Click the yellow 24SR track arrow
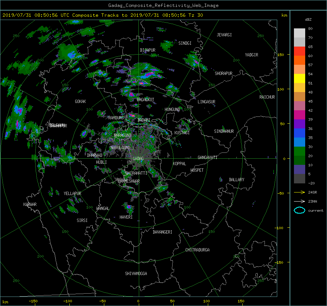Screen dimensions: 327x306 click(299, 192)
